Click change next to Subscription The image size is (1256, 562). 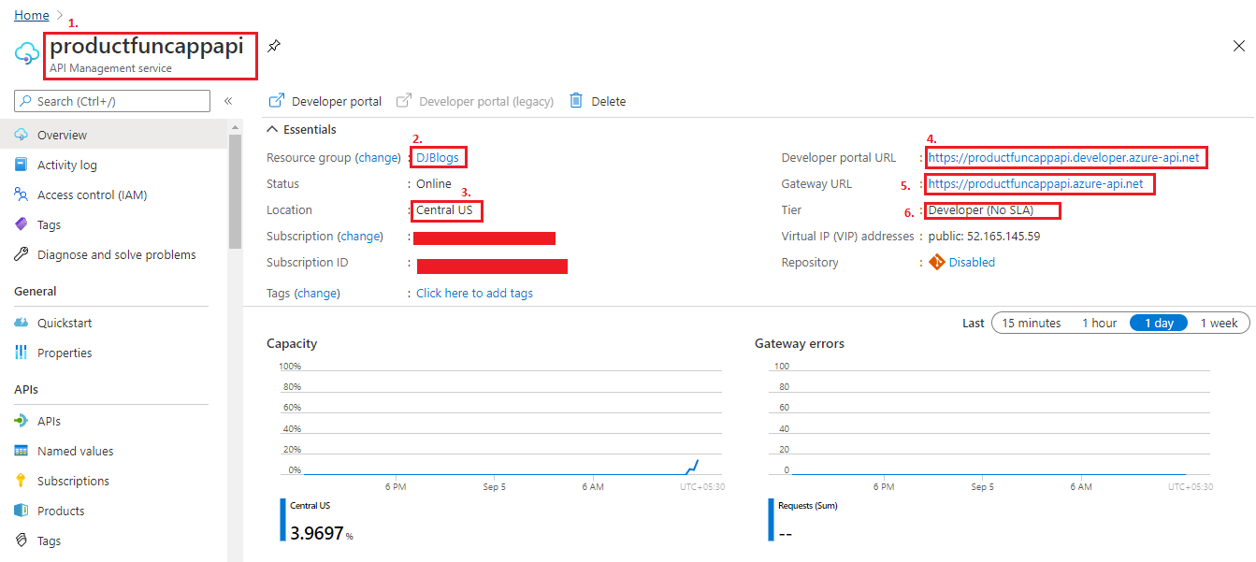(x=360, y=236)
